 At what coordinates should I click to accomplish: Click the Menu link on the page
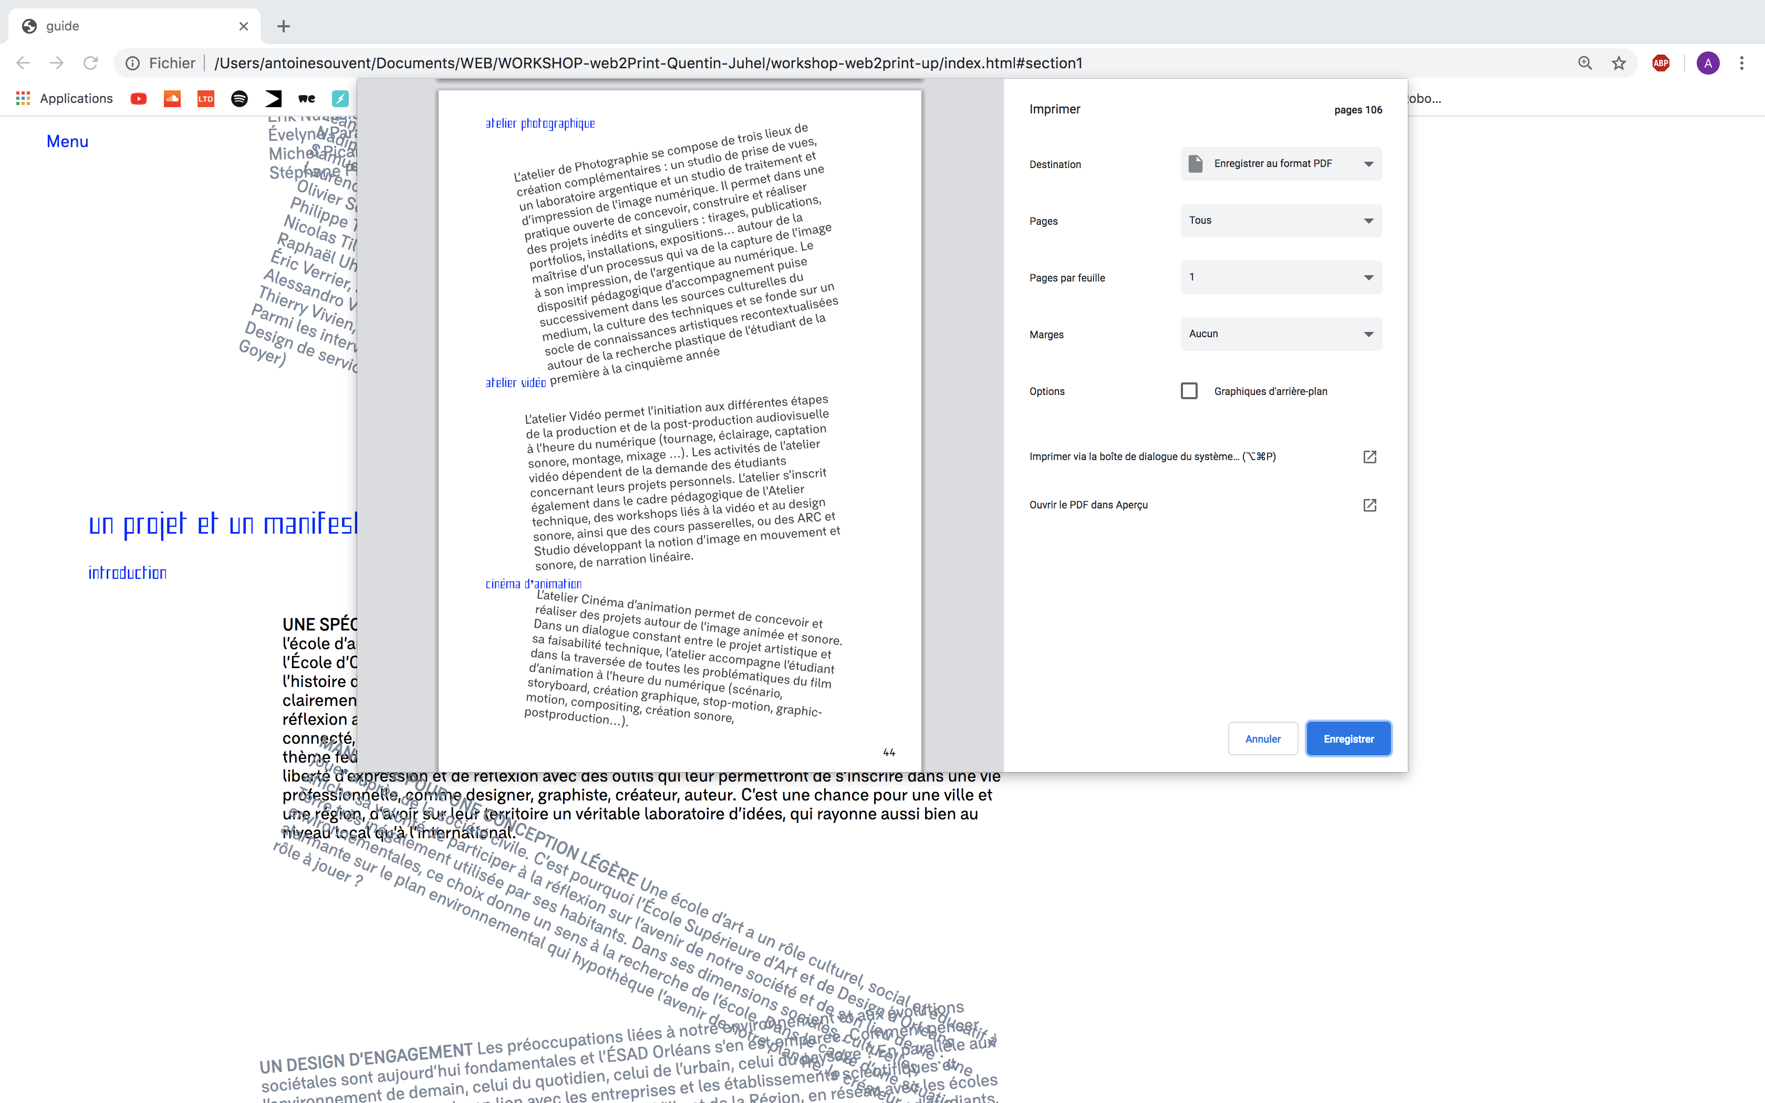[67, 141]
